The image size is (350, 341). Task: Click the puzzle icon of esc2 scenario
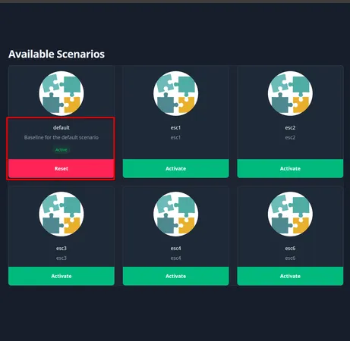[290, 93]
